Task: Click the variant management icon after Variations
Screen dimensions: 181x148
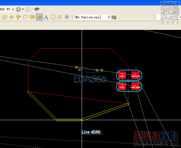Action: pos(114,17)
